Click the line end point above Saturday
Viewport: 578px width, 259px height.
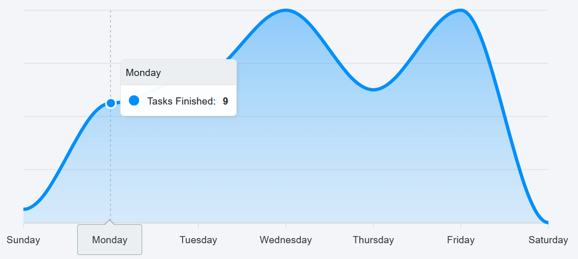pos(547,222)
